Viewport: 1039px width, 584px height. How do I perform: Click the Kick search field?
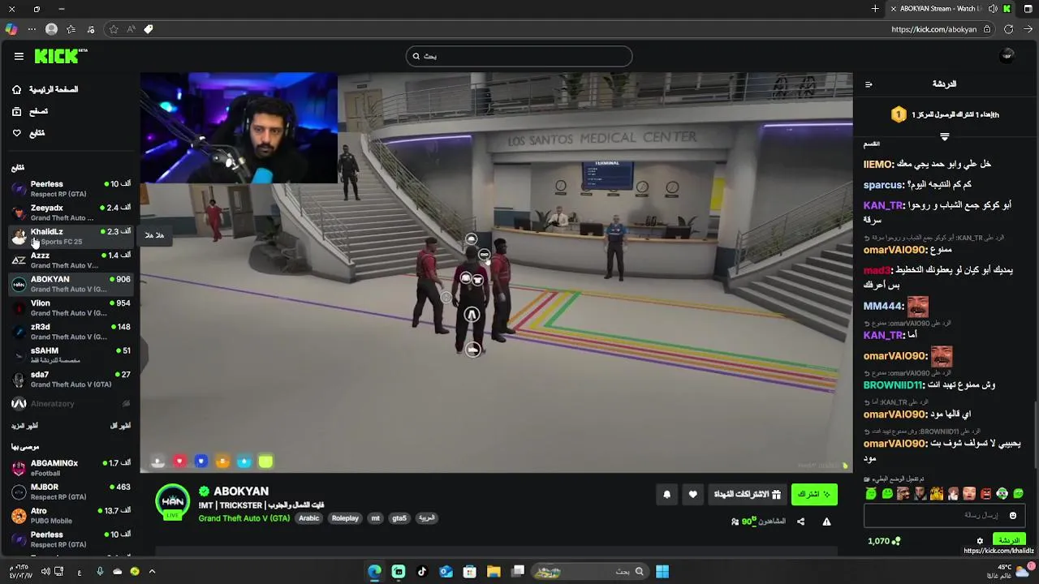coord(519,56)
